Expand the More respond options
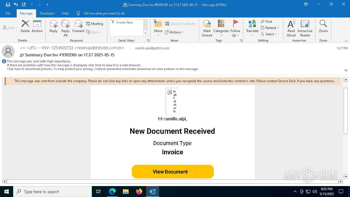 (x=94, y=32)
